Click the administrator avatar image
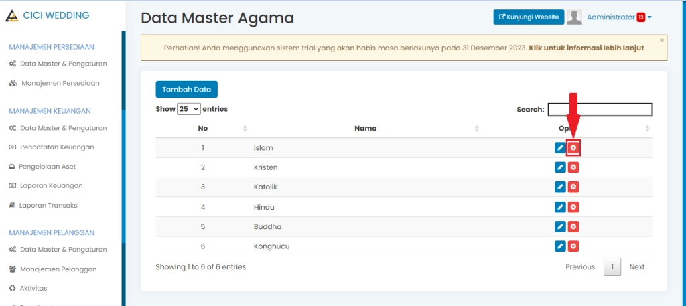Screen dimensions: 686x306 [x=574, y=17]
